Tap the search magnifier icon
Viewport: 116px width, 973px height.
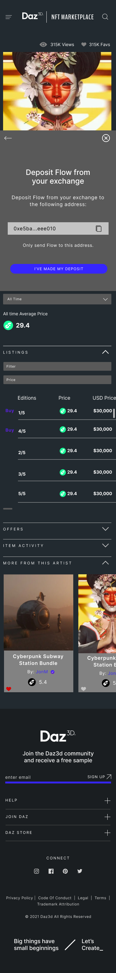105,16
